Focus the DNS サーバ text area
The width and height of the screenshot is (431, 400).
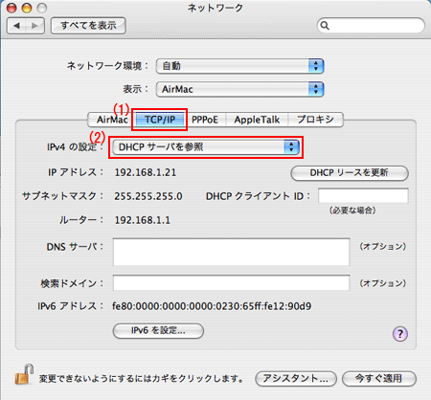point(232,252)
